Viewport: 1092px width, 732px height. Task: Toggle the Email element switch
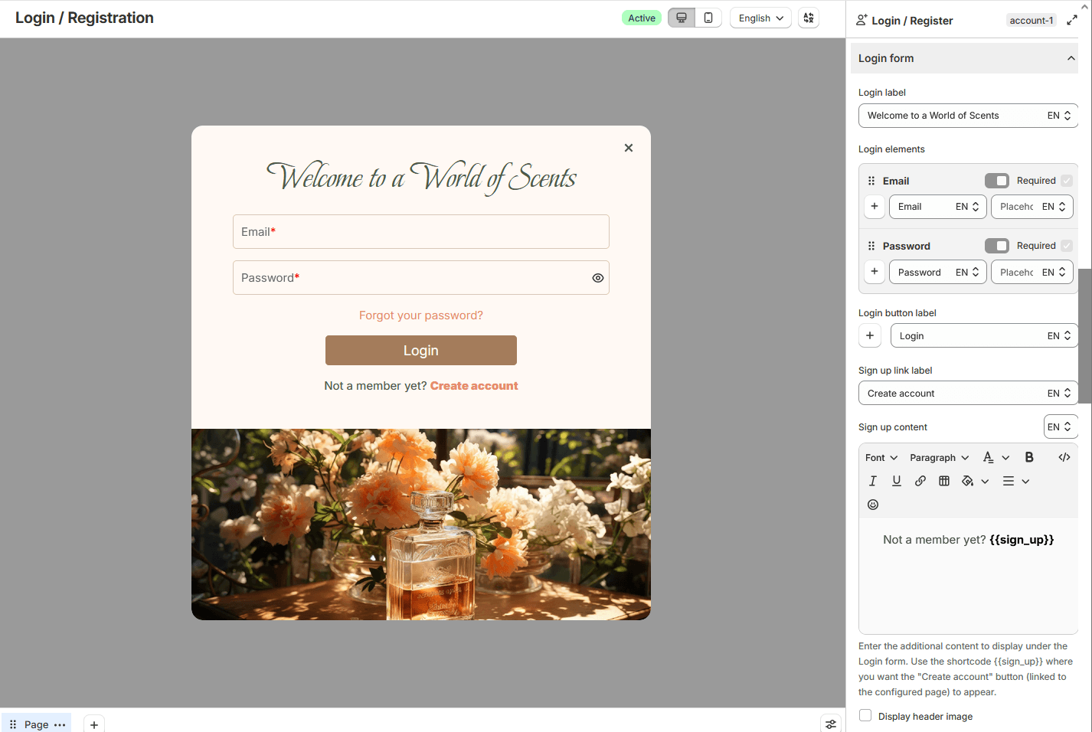(x=997, y=181)
